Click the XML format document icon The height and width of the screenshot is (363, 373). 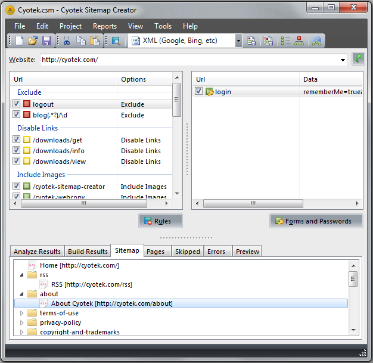(x=136, y=41)
